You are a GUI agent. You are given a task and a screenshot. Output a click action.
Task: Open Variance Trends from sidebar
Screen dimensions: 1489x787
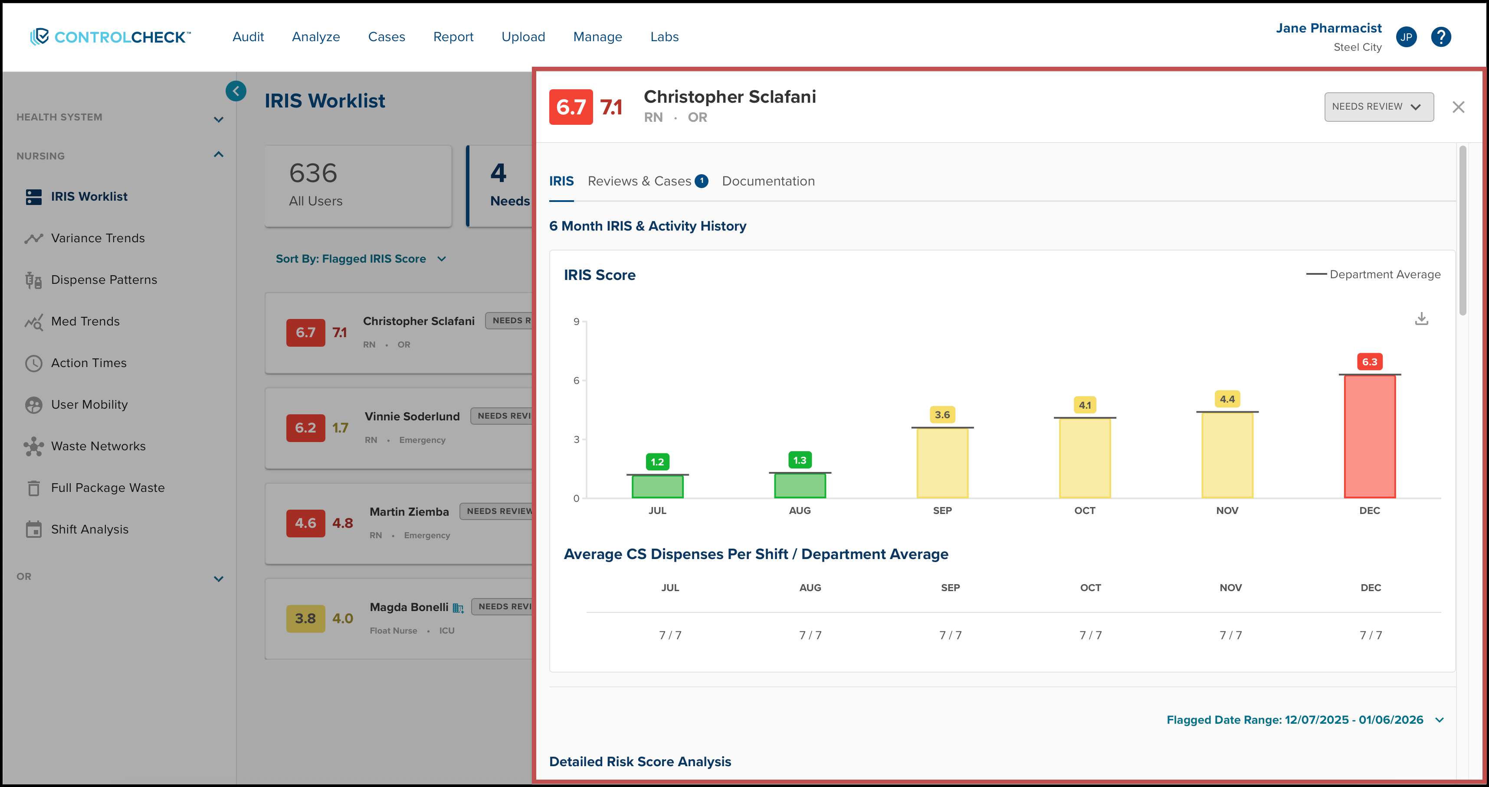coord(98,238)
